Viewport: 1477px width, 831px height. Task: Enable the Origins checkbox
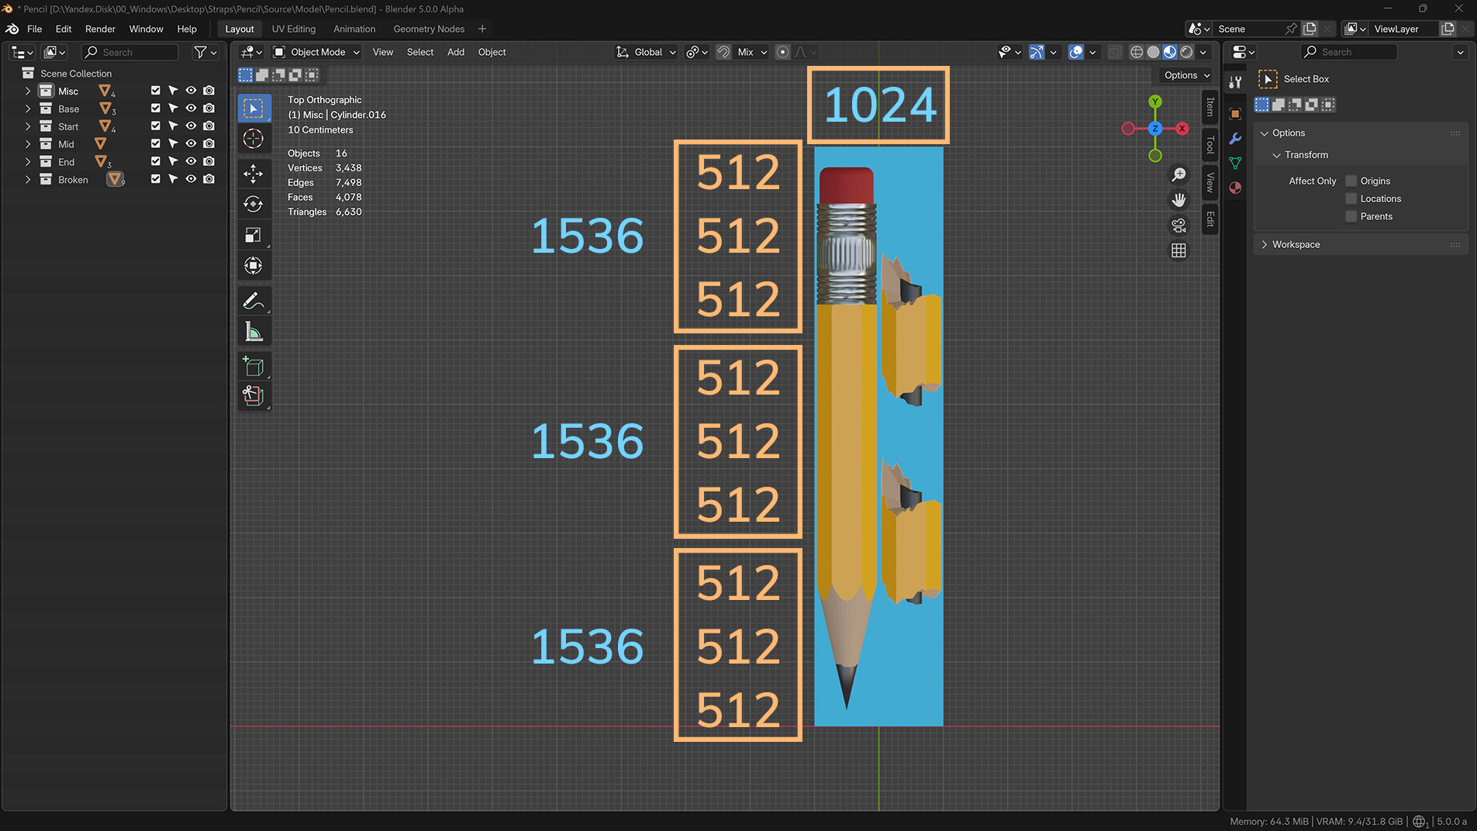(1351, 181)
